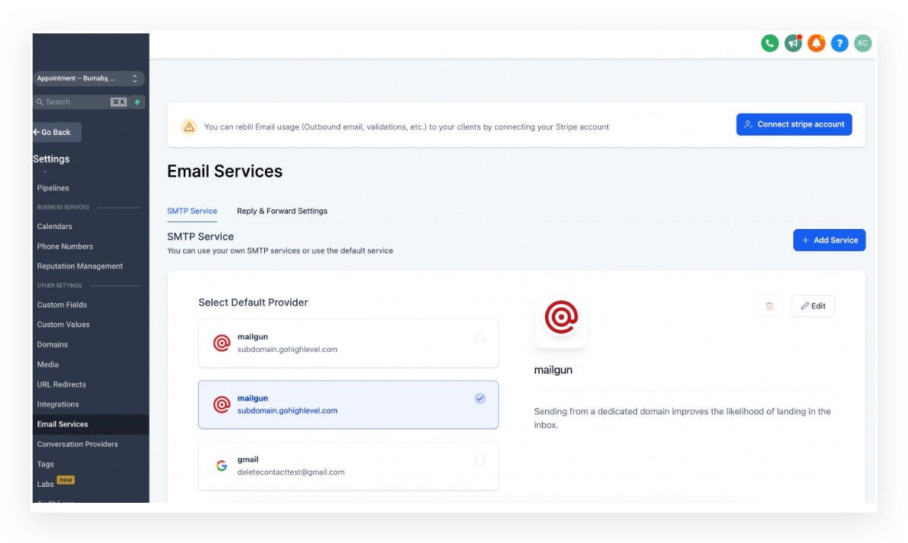The width and height of the screenshot is (908, 543).
Task: Select first mailgun provider radio button
Action: click(x=480, y=337)
